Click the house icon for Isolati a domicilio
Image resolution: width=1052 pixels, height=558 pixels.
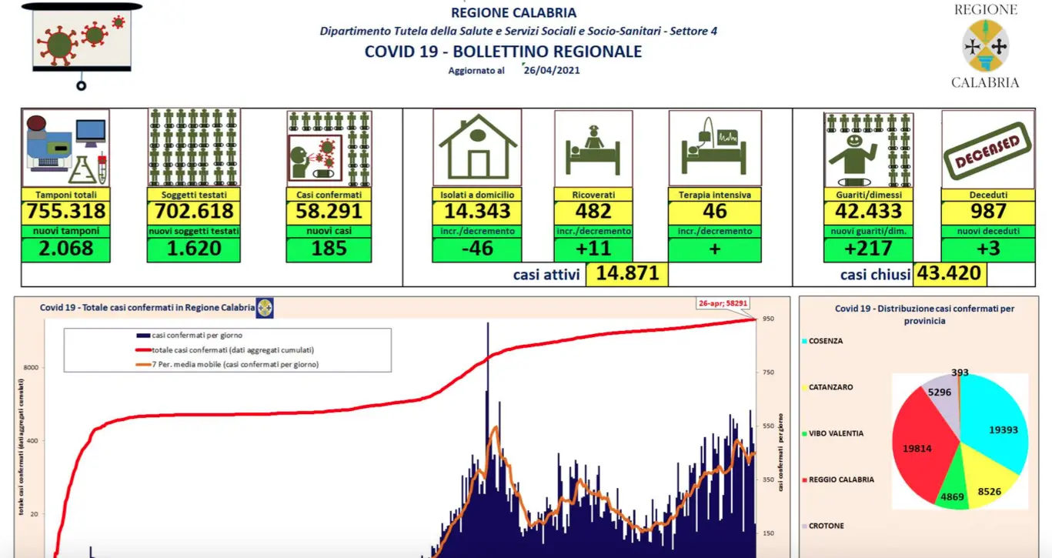477,148
